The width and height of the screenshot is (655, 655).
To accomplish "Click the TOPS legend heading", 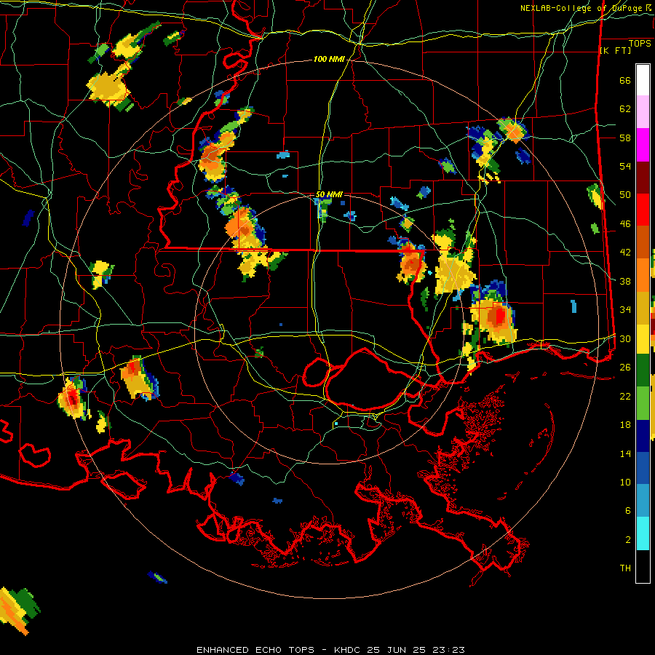I will (x=640, y=44).
